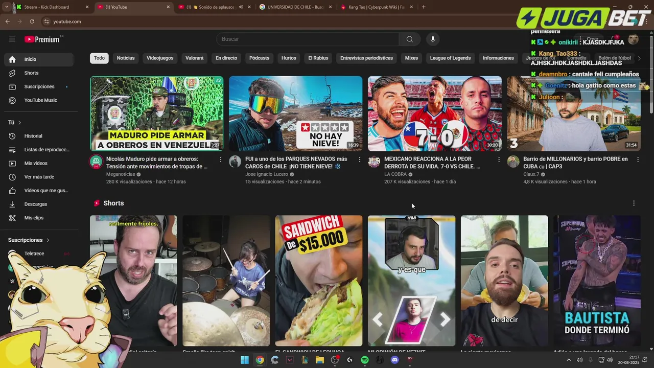
Task: Open YouTube Music in sidebar
Action: (x=39, y=100)
